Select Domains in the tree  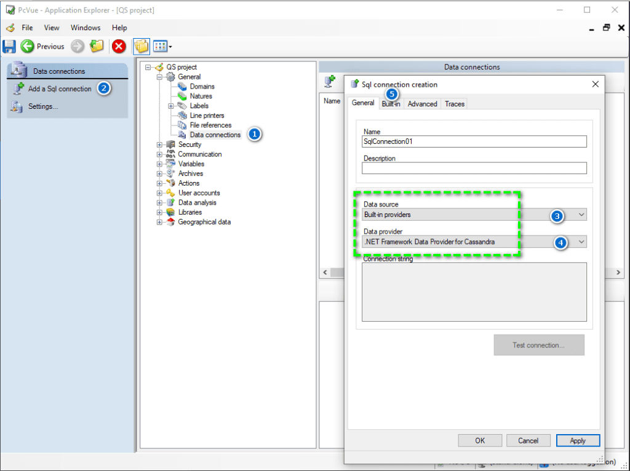202,86
